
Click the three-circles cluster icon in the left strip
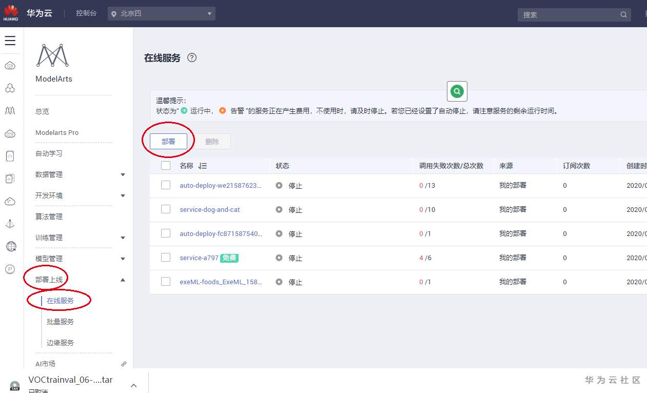(10, 88)
